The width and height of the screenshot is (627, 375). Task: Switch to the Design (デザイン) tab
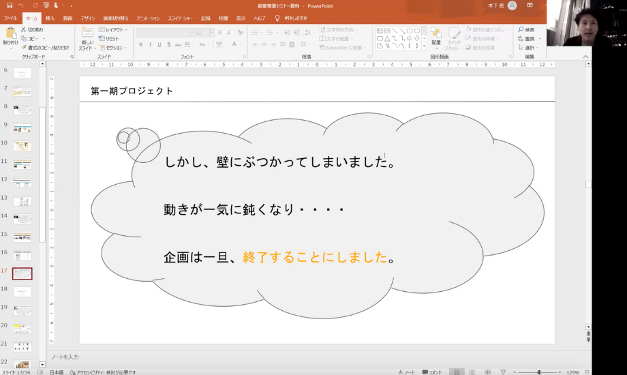tap(87, 18)
